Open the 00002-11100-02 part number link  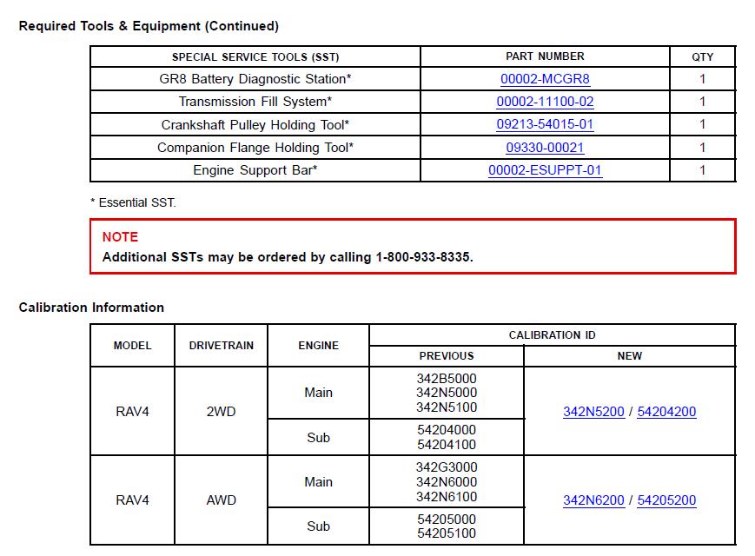[545, 102]
